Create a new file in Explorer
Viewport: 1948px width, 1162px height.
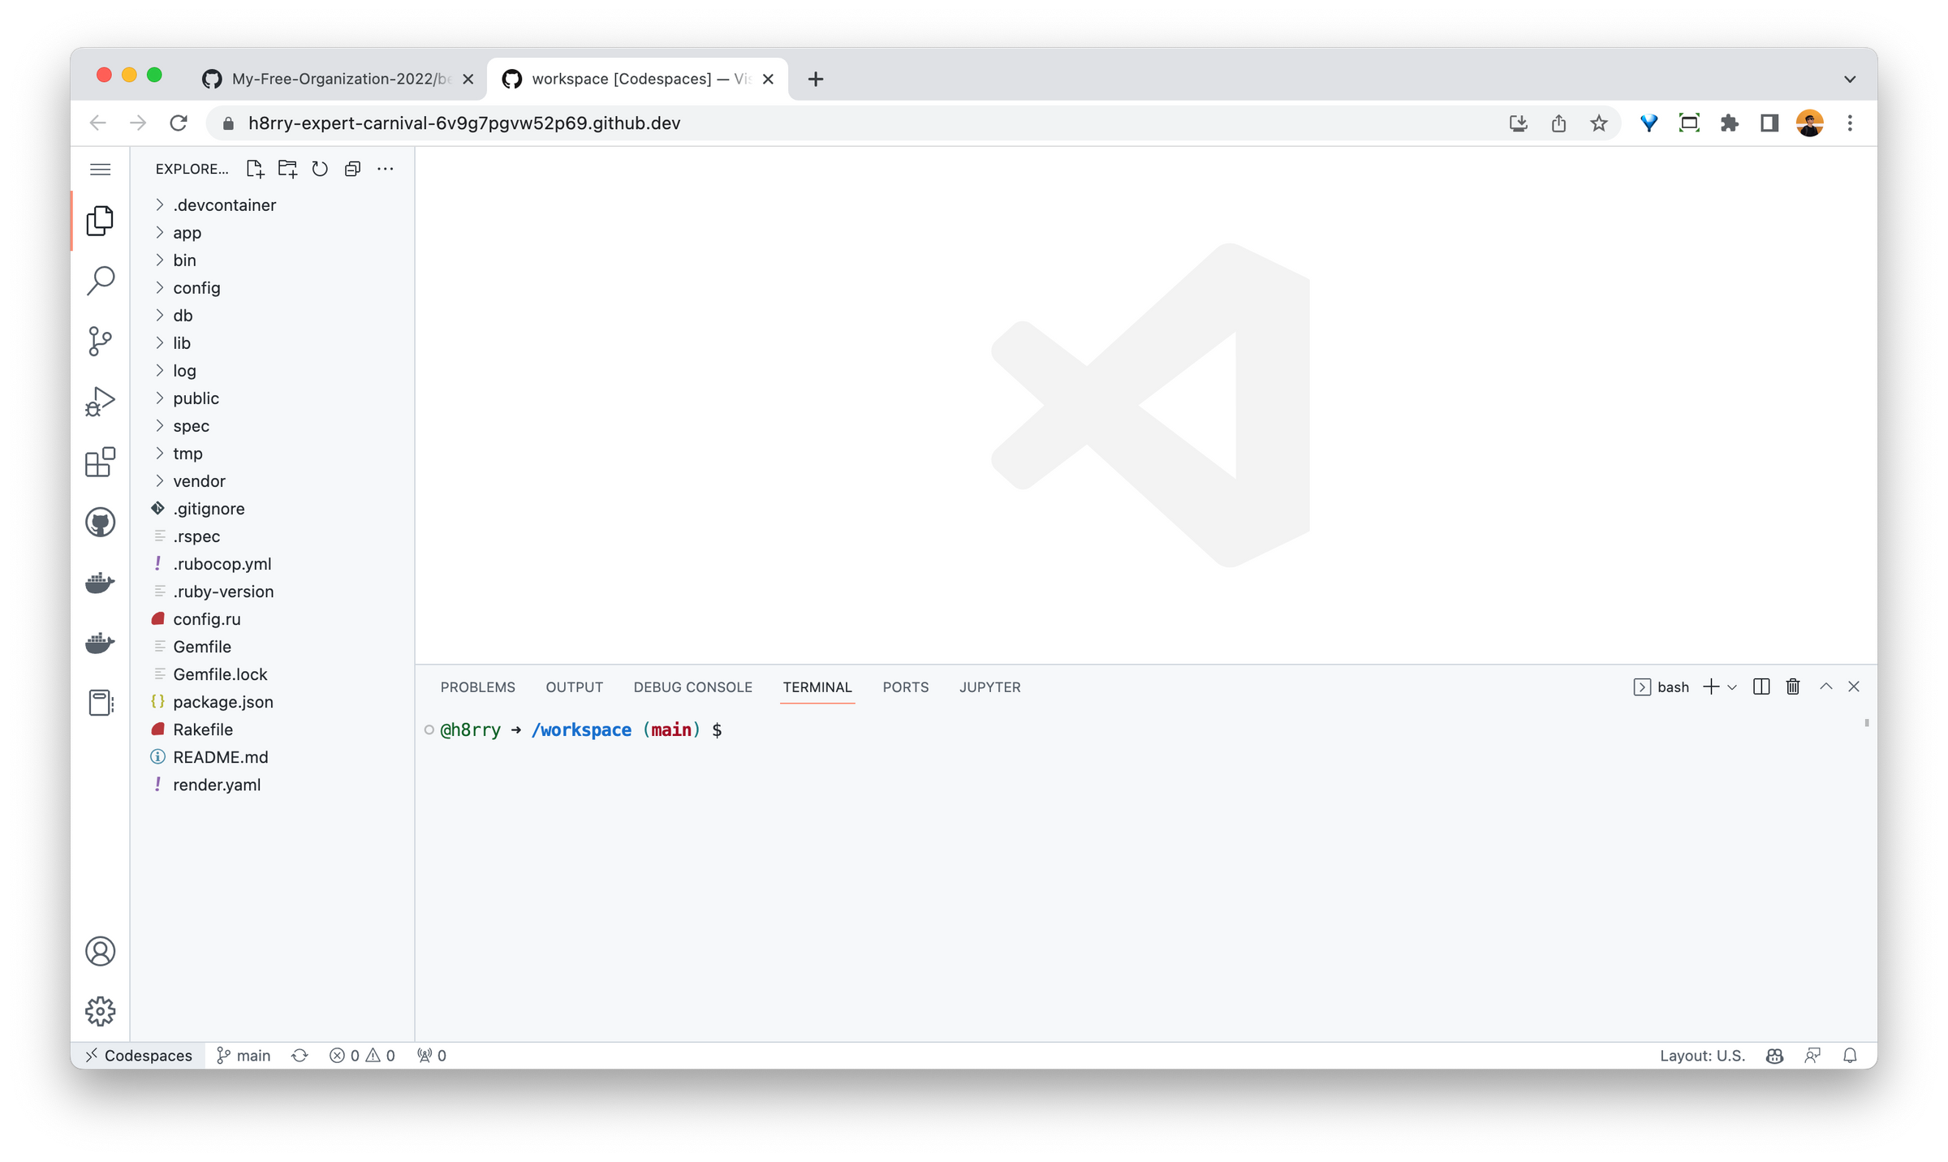coord(255,169)
